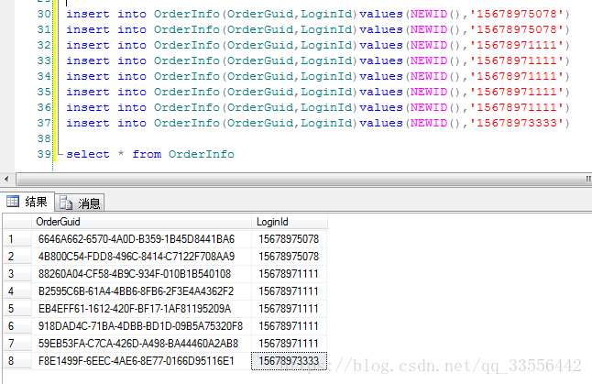
Task: Click the results grid icon on 结果 tab
Action: [13, 202]
